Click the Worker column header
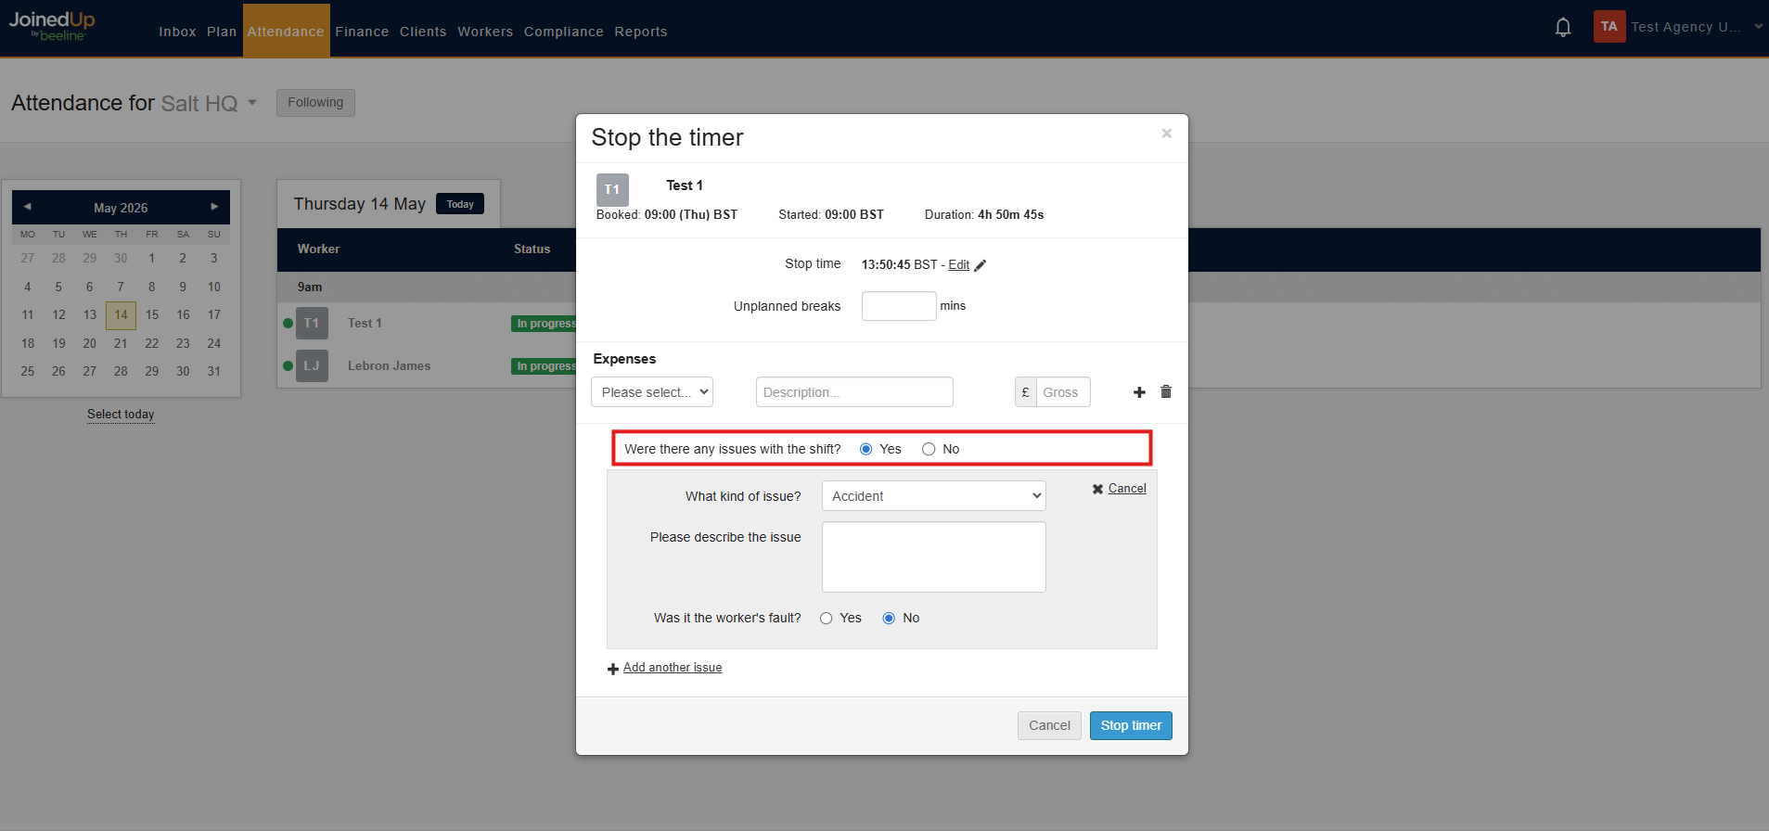The image size is (1769, 831). [x=318, y=249]
